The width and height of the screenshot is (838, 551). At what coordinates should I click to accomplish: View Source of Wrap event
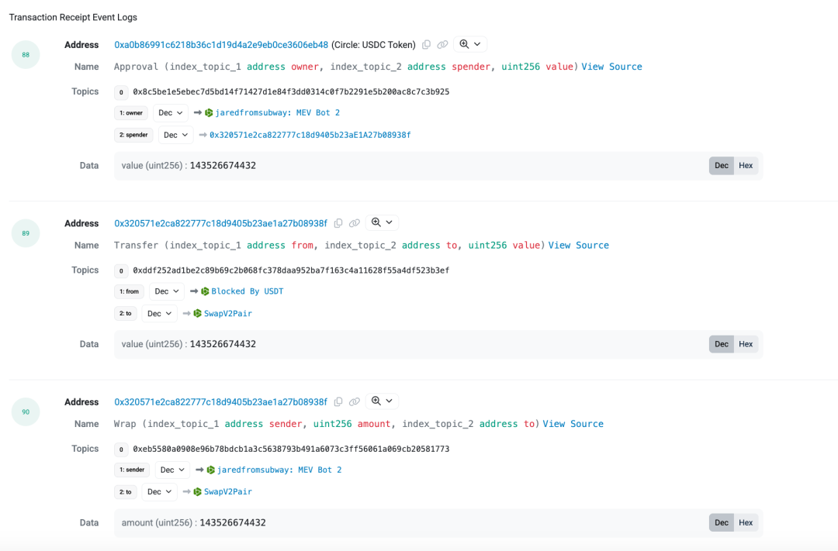pos(573,424)
